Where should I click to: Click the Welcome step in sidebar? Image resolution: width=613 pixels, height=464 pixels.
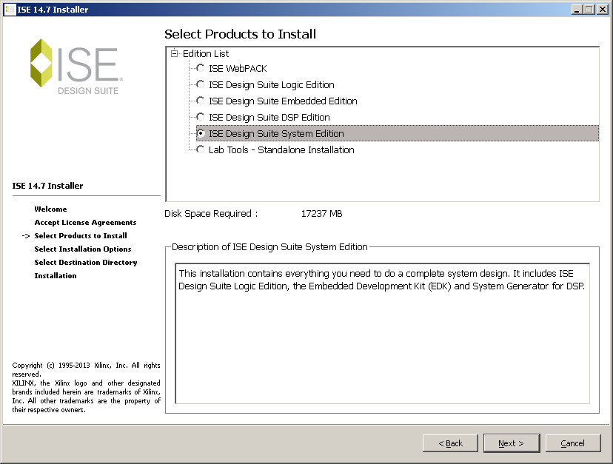pyautogui.click(x=50, y=209)
